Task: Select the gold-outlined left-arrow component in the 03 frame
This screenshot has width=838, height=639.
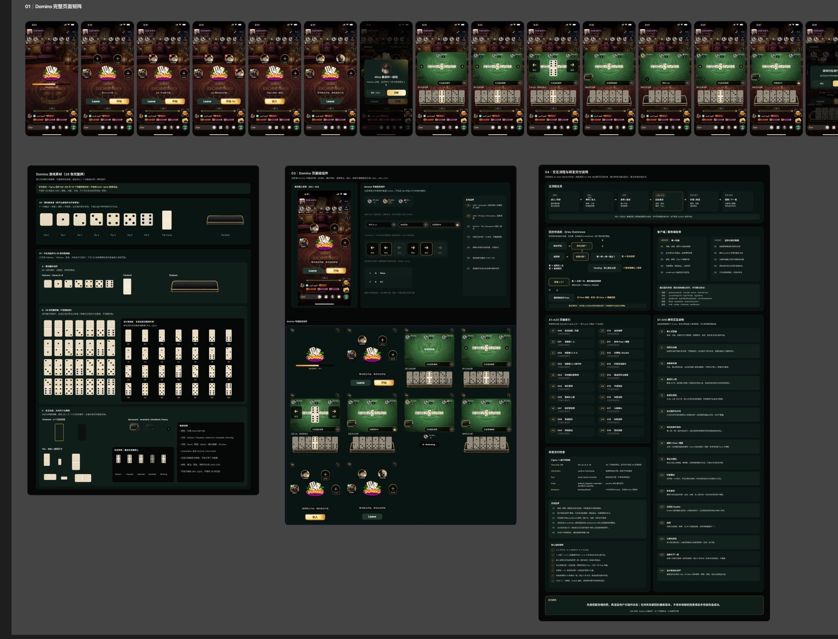Action: click(386, 249)
